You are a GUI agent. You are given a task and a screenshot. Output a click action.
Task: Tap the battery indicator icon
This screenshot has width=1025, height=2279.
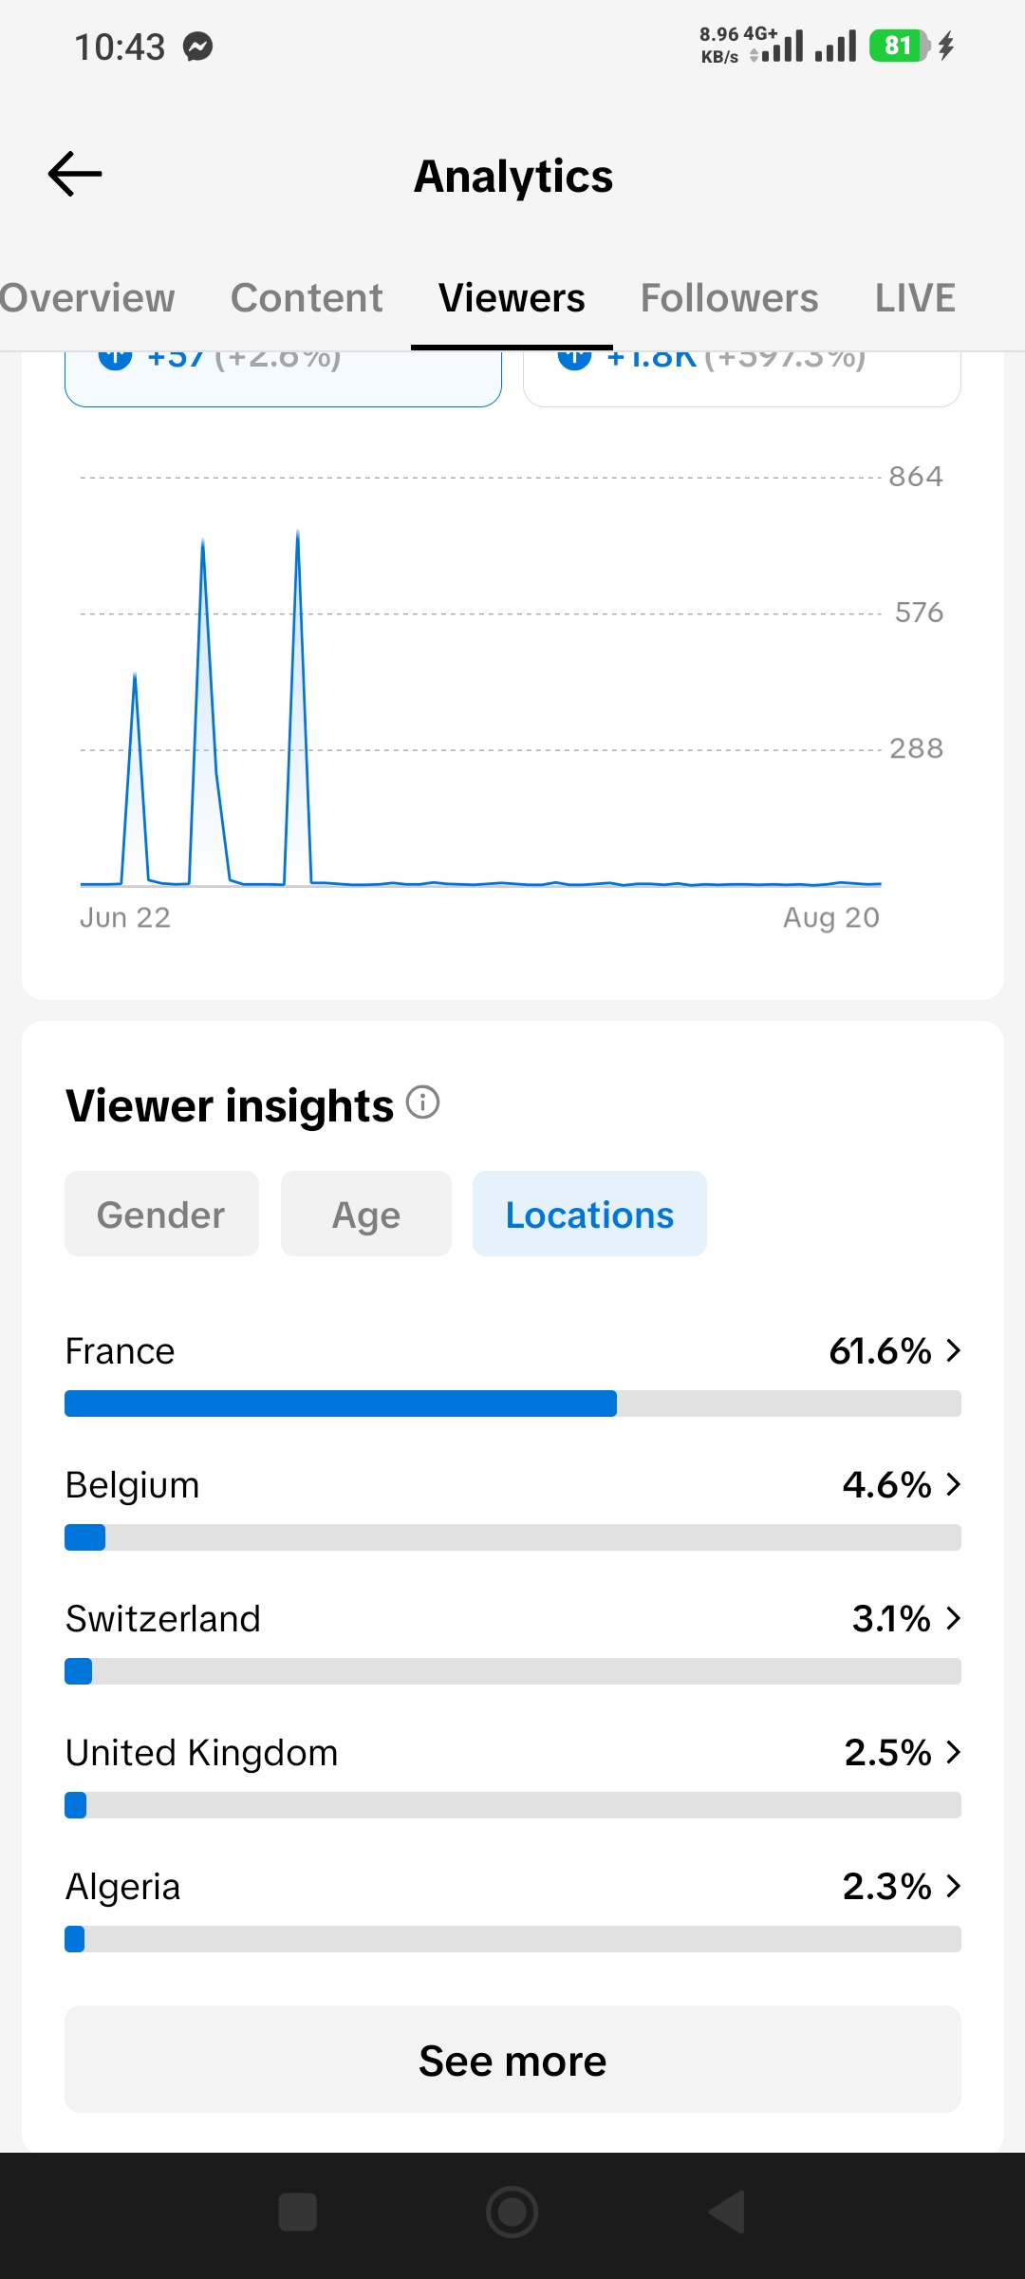point(899,46)
